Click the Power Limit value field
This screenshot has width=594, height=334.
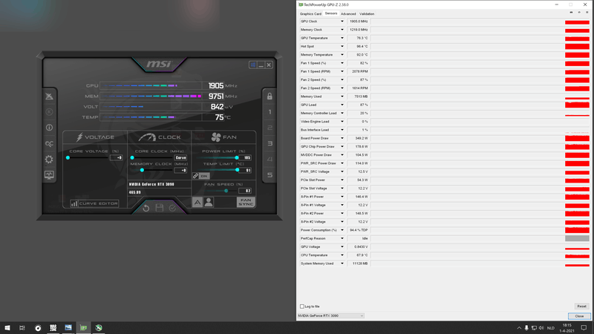click(x=245, y=157)
